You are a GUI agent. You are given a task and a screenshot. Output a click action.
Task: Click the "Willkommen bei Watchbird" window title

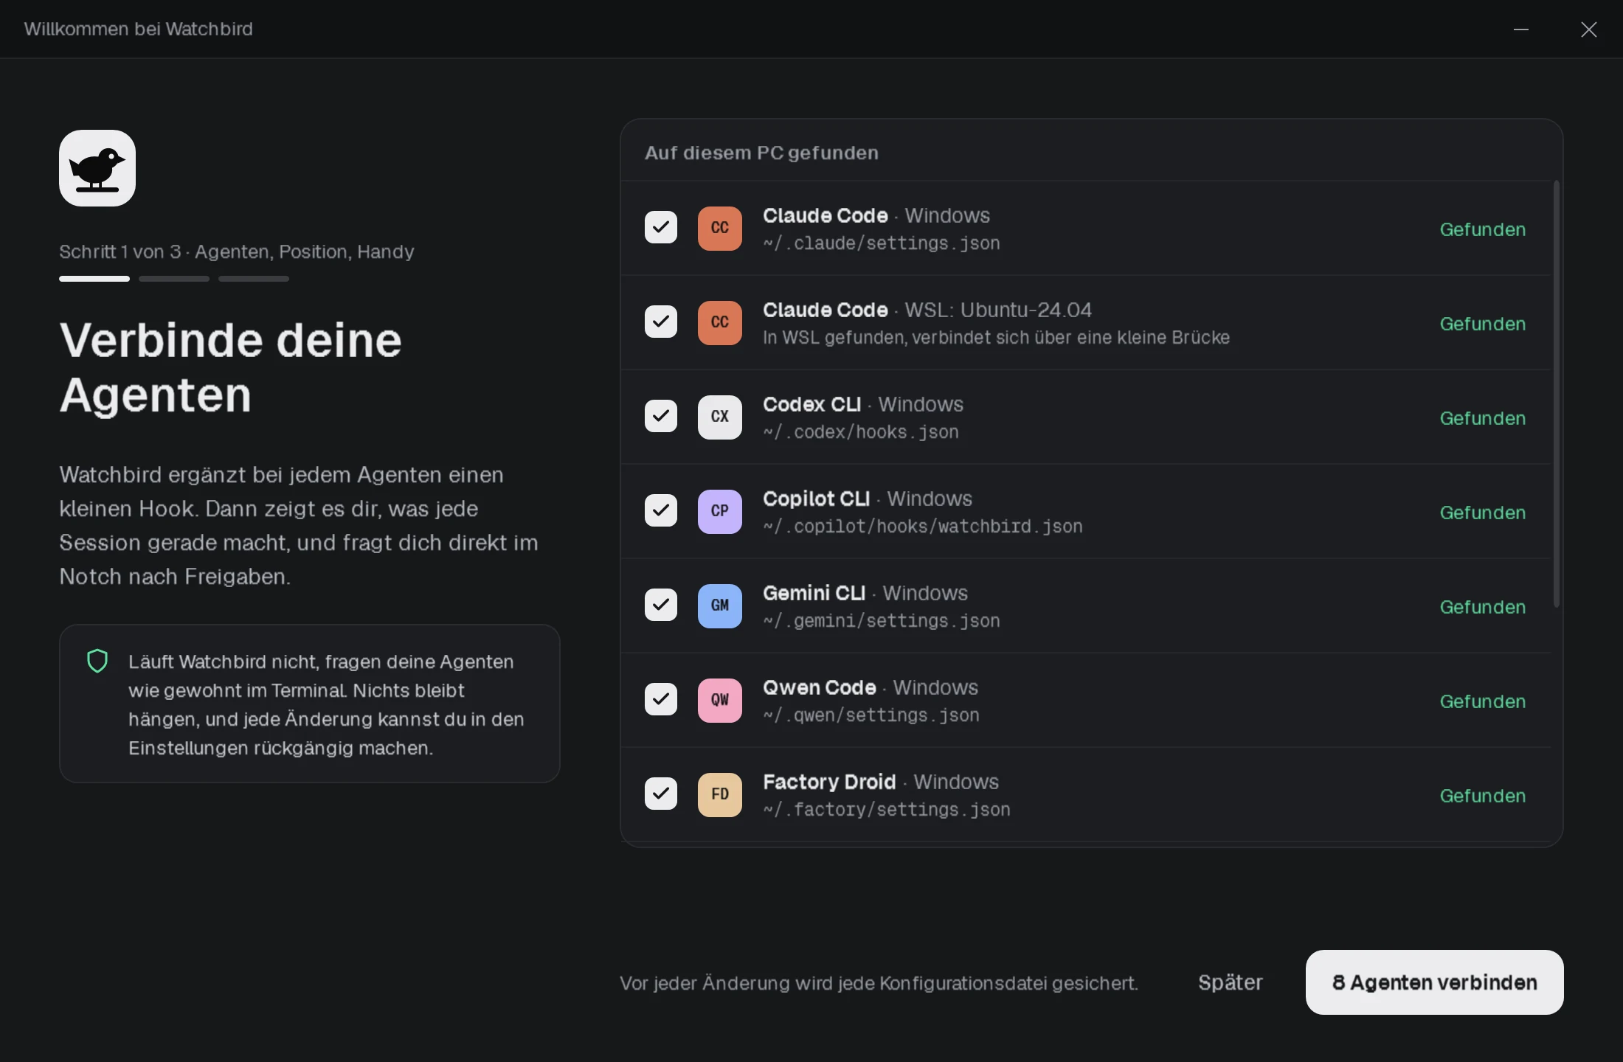138,29
